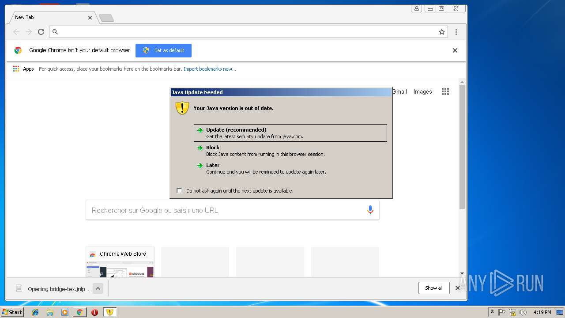
Task: Select the Chrome taskbar button
Action: click(79, 312)
